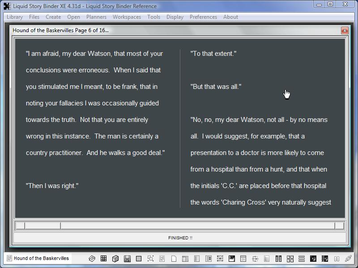Click the dashed selection frame icon
358x268 pixels.
150,259
